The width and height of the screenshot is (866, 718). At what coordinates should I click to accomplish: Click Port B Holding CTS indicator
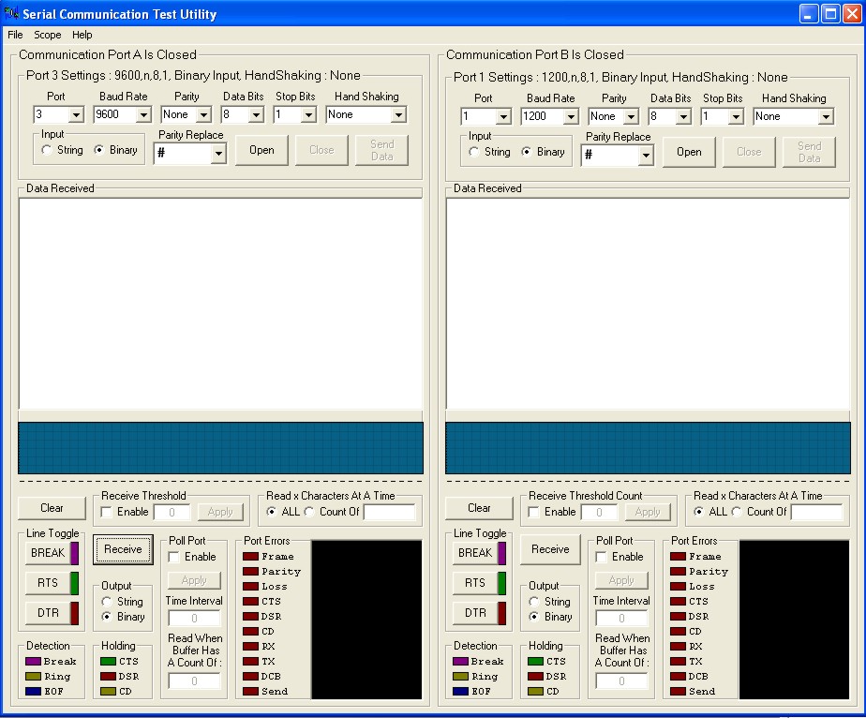coord(536,661)
